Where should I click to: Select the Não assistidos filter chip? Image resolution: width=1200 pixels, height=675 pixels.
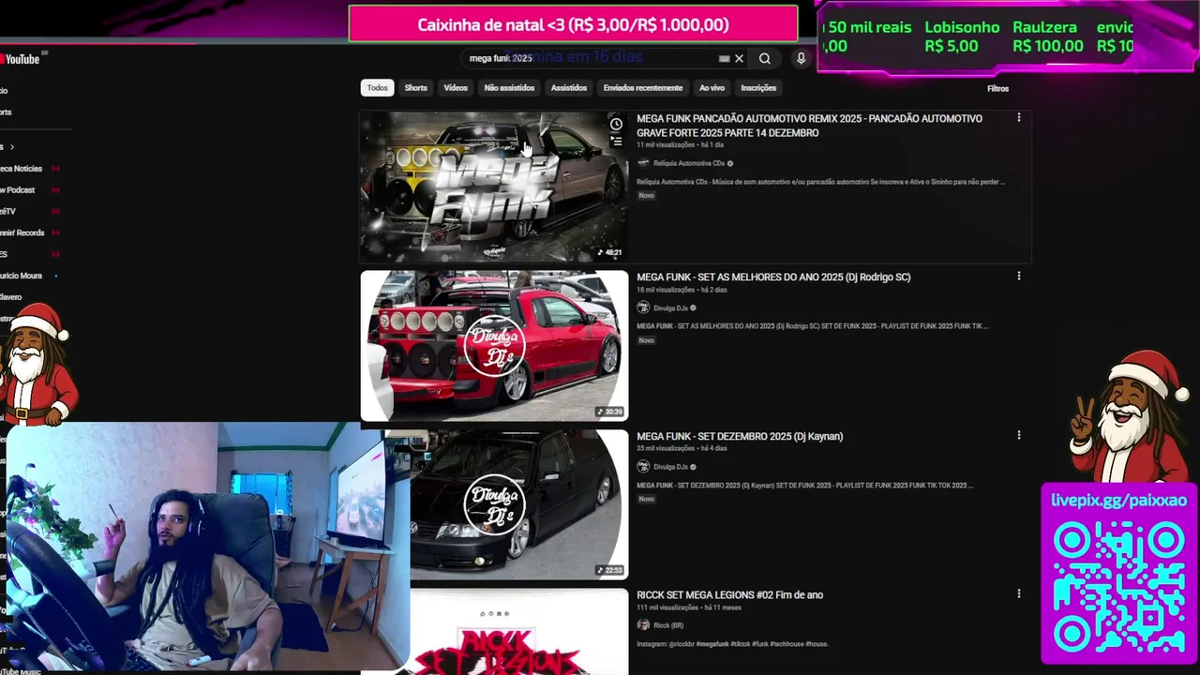[509, 88]
